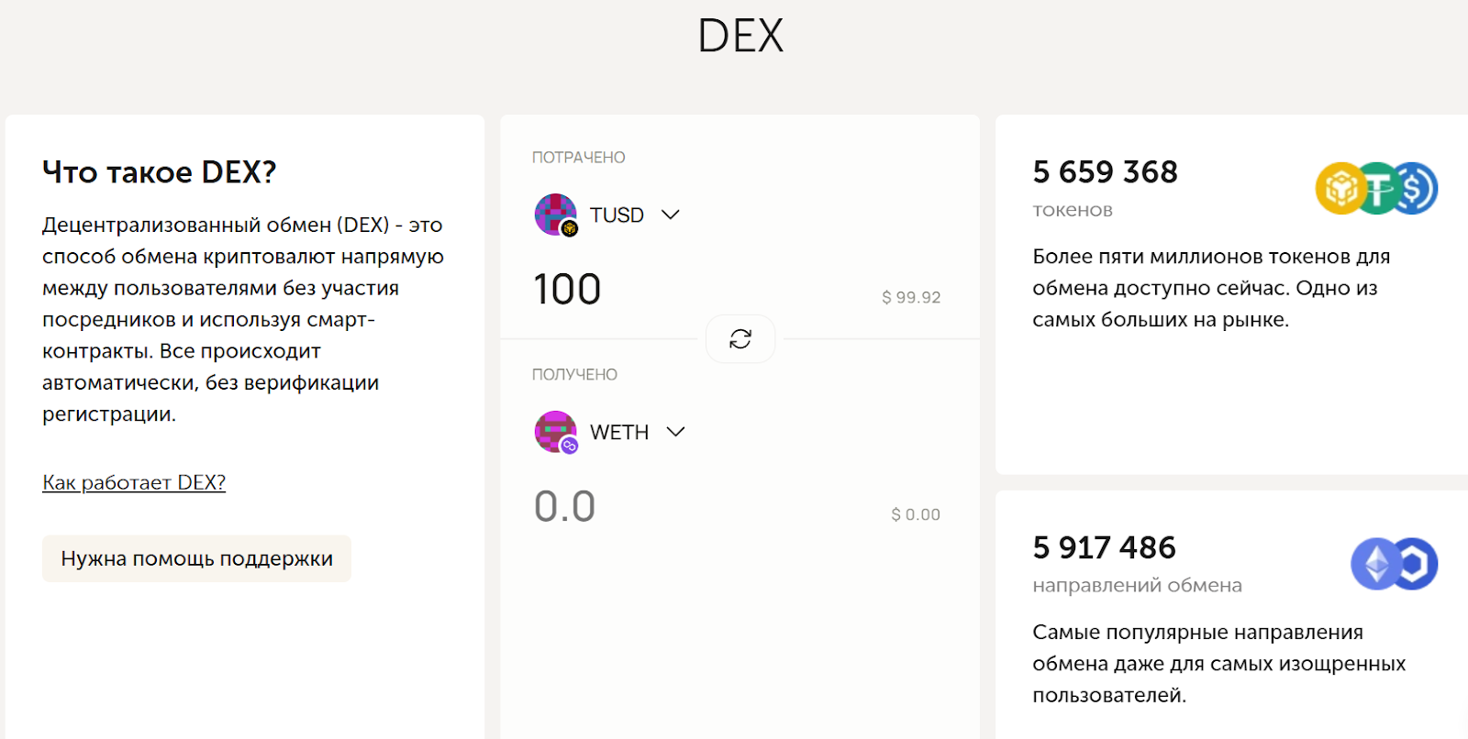1468x739 pixels.
Task: Click the 5 659 368 tokens count
Action: (1105, 172)
